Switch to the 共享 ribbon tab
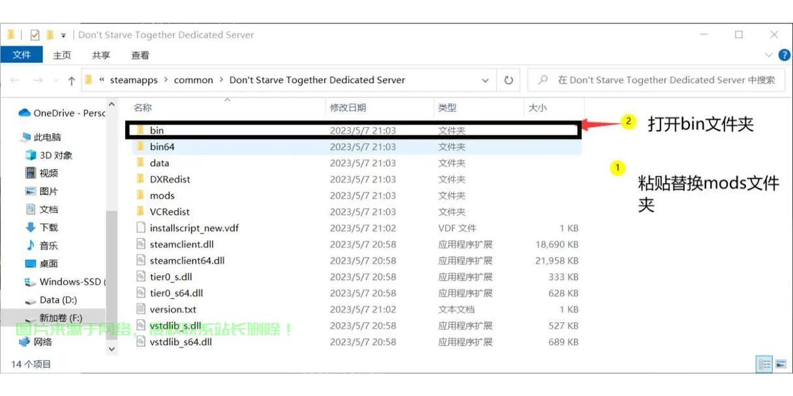793x396 pixels. 101,55
